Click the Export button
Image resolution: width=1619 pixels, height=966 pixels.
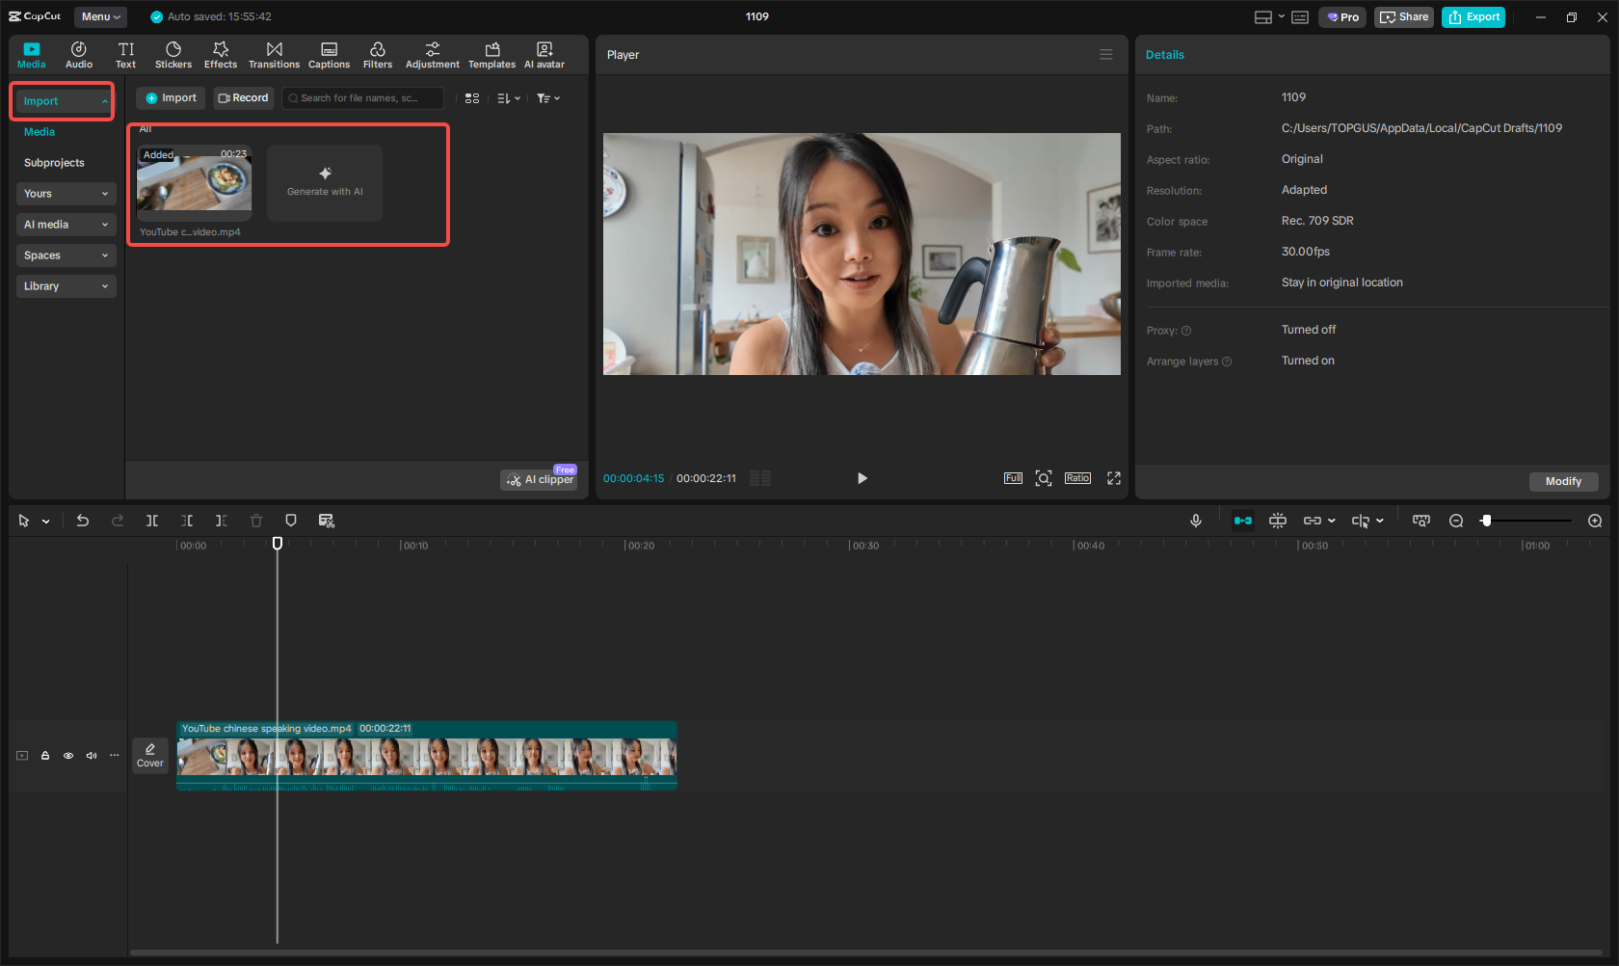[x=1473, y=16]
